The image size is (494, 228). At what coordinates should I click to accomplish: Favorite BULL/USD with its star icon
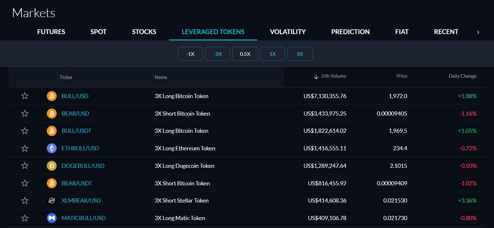[x=25, y=96]
